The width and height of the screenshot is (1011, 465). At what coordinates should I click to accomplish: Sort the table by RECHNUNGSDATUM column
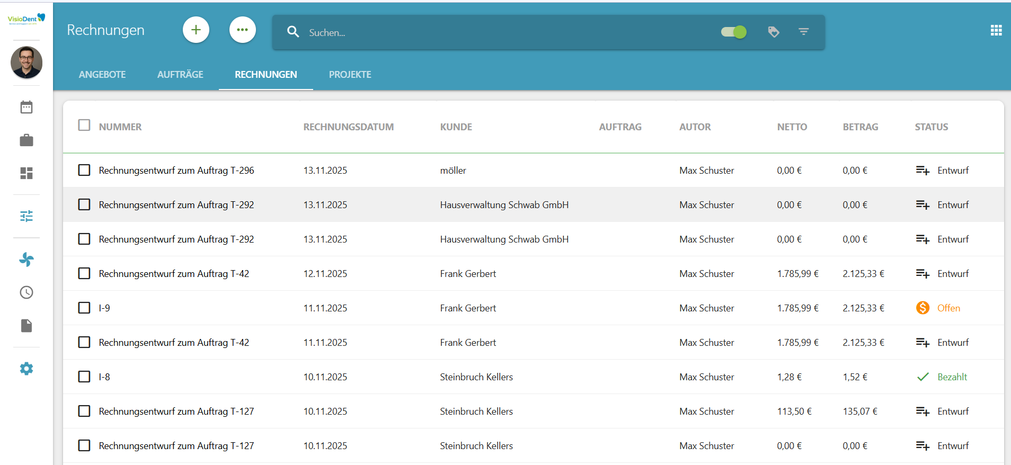click(x=348, y=127)
